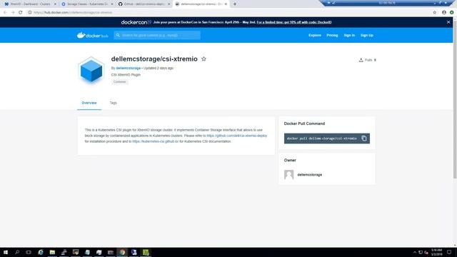Viewport: 457px width, 257px height.
Task: Switch to the Storage Classes Kubernetes tab
Action: pyautogui.click(x=87, y=4)
